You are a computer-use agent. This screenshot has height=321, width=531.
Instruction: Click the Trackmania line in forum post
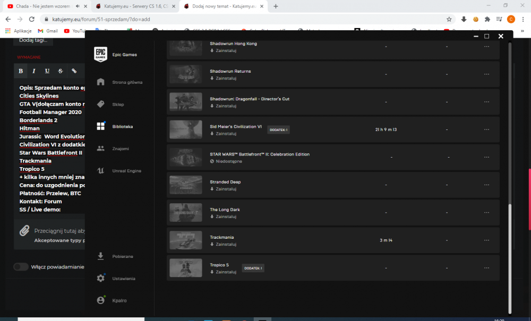(x=35, y=161)
